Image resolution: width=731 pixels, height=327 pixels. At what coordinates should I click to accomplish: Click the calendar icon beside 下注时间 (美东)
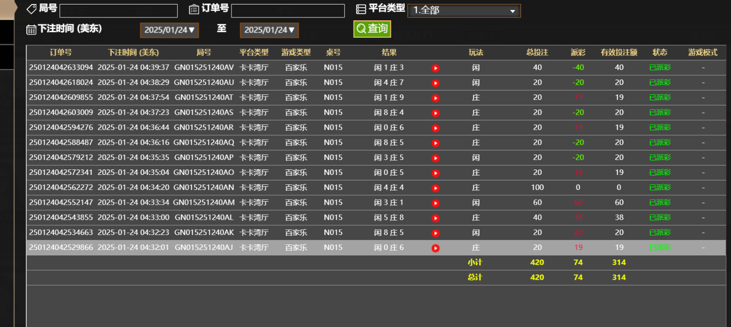coord(31,29)
